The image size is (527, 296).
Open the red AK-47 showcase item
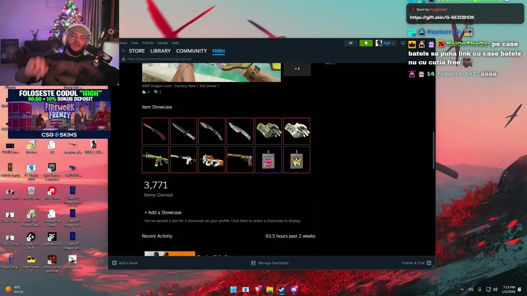pyautogui.click(x=240, y=160)
